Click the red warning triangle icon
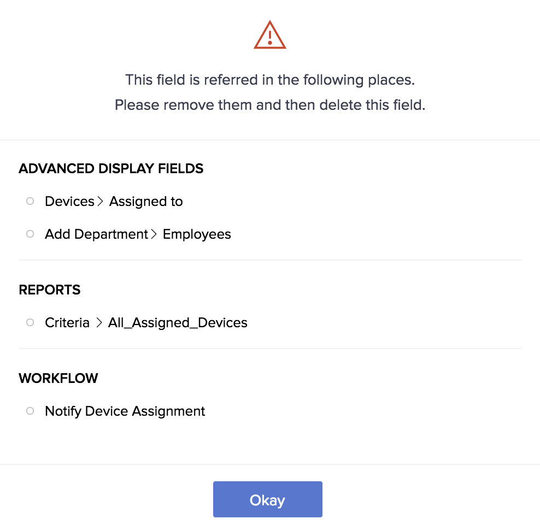Image resolution: width=540 pixels, height=531 pixels. 270,36
